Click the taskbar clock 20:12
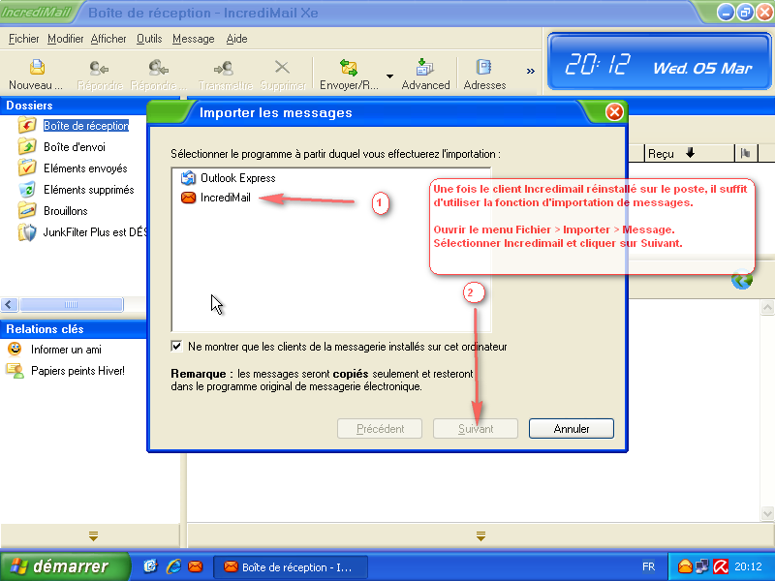 click(748, 566)
